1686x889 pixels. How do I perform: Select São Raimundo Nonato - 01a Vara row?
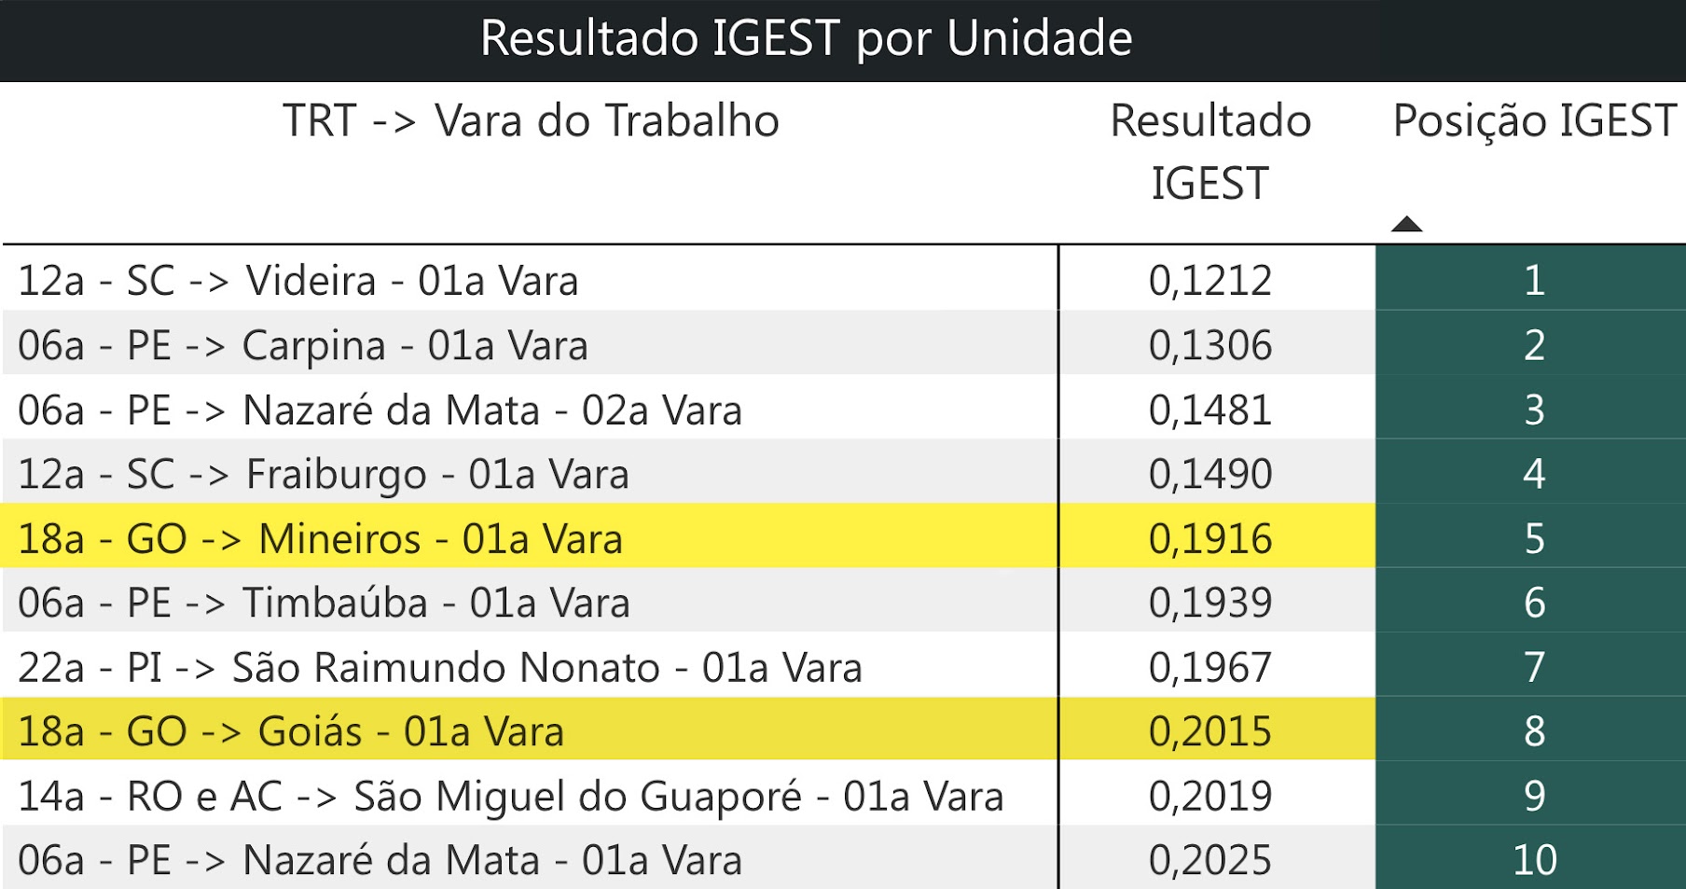point(440,668)
